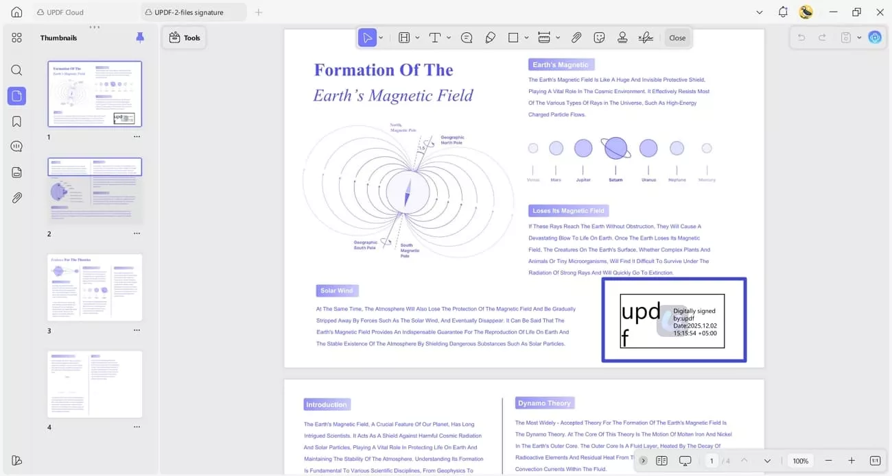Click the comment note tool
The height and width of the screenshot is (476, 892).
[467, 38]
